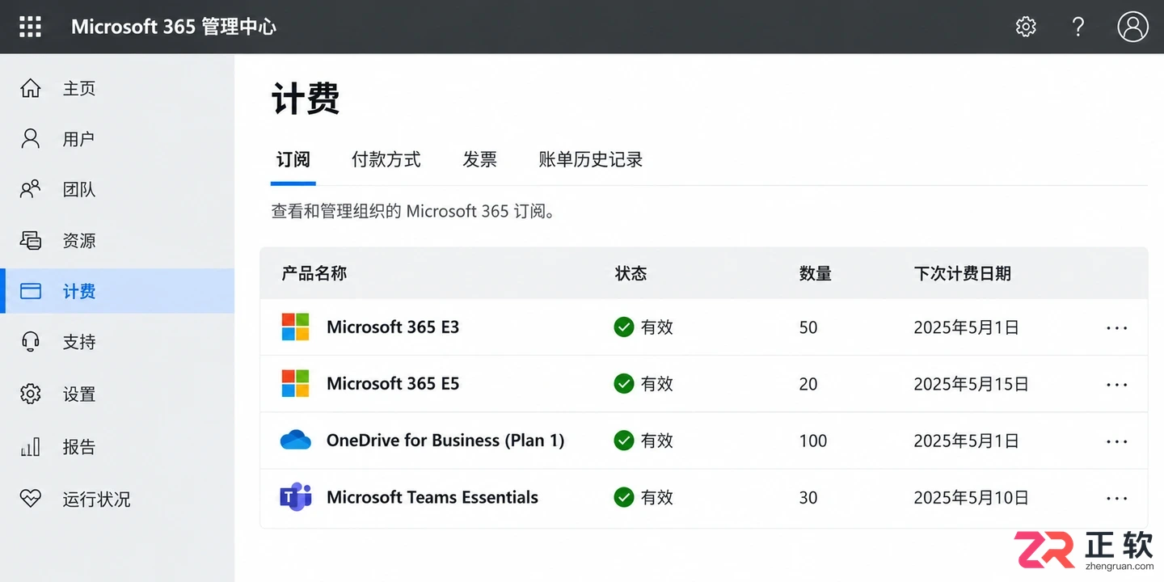Click green checkmark for Microsoft 365 E5
The width and height of the screenshot is (1164, 582).
click(623, 383)
